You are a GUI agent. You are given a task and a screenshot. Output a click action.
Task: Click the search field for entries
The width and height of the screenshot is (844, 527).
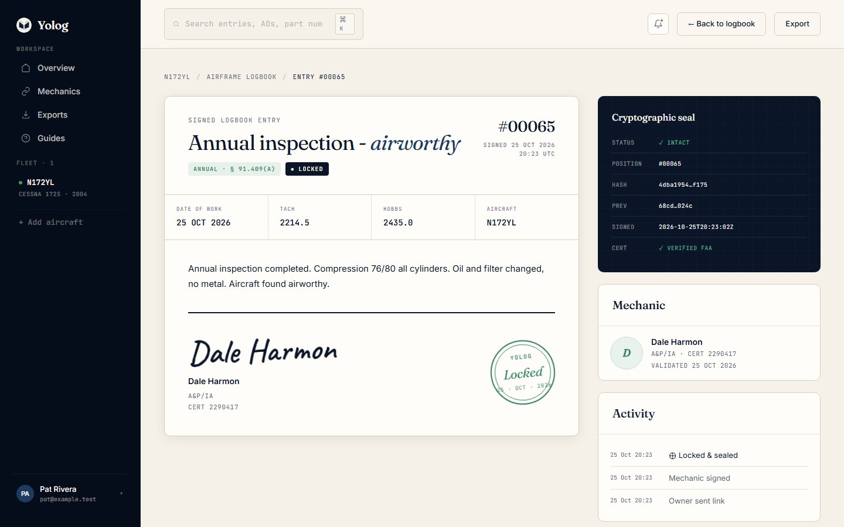264,24
